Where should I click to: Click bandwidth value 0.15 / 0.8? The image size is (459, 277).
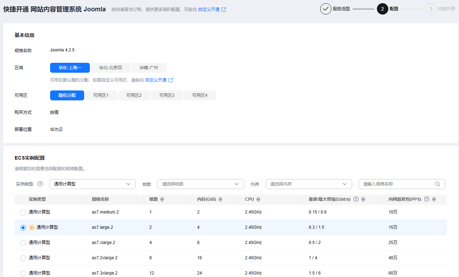point(318,212)
